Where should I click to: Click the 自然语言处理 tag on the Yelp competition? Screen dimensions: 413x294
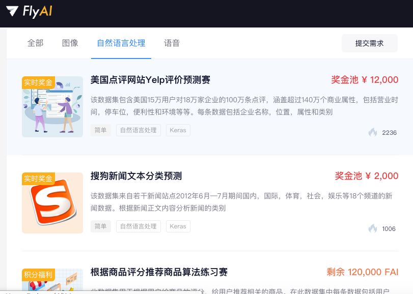[x=139, y=130]
